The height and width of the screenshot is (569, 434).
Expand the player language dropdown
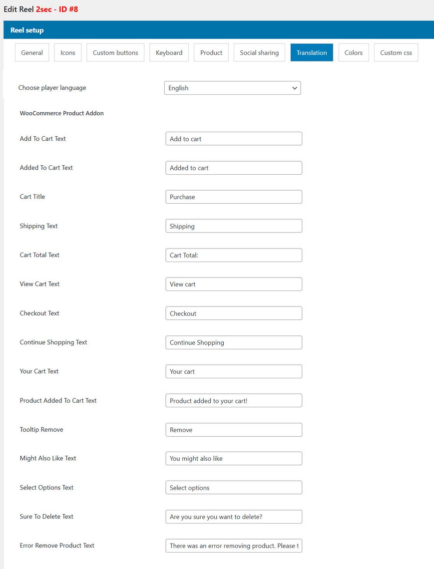coord(232,88)
